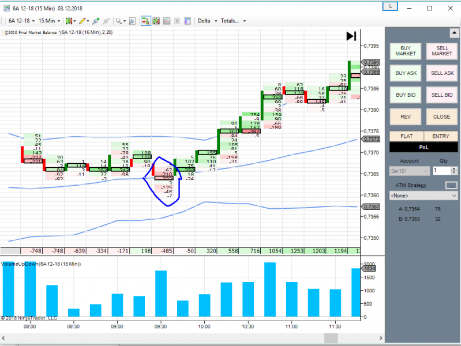Expand the chart style dropdown arrow
461x346 pixels.
[x=74, y=21]
